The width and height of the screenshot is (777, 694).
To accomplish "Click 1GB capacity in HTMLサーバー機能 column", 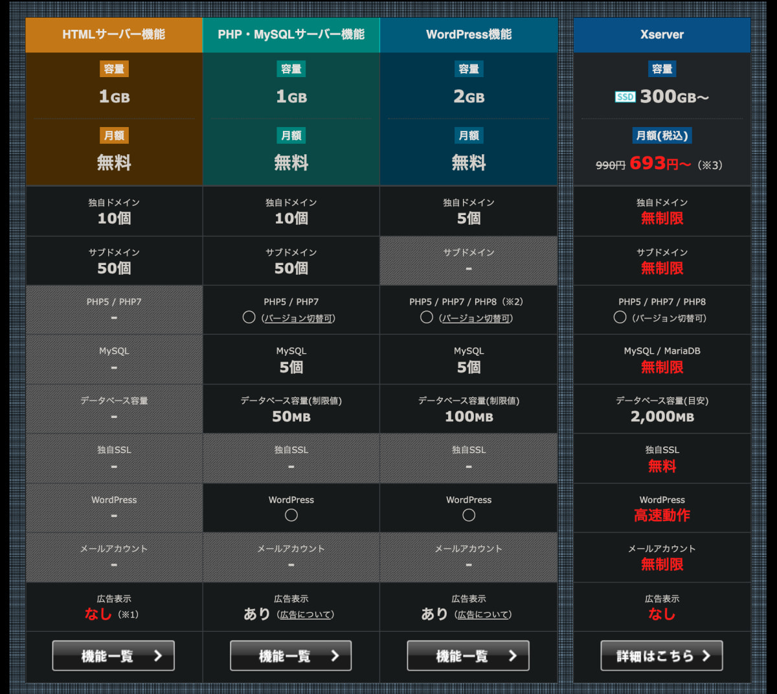I will click(114, 97).
